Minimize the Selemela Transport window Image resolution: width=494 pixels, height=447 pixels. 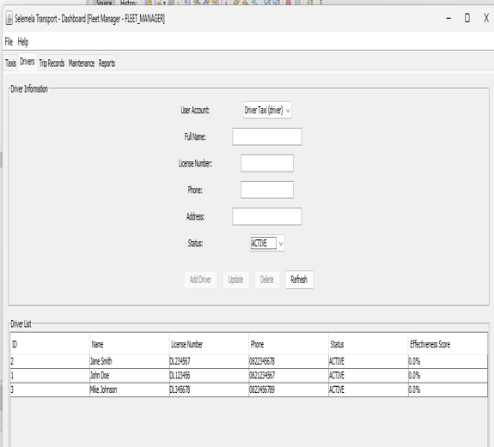tap(448, 18)
